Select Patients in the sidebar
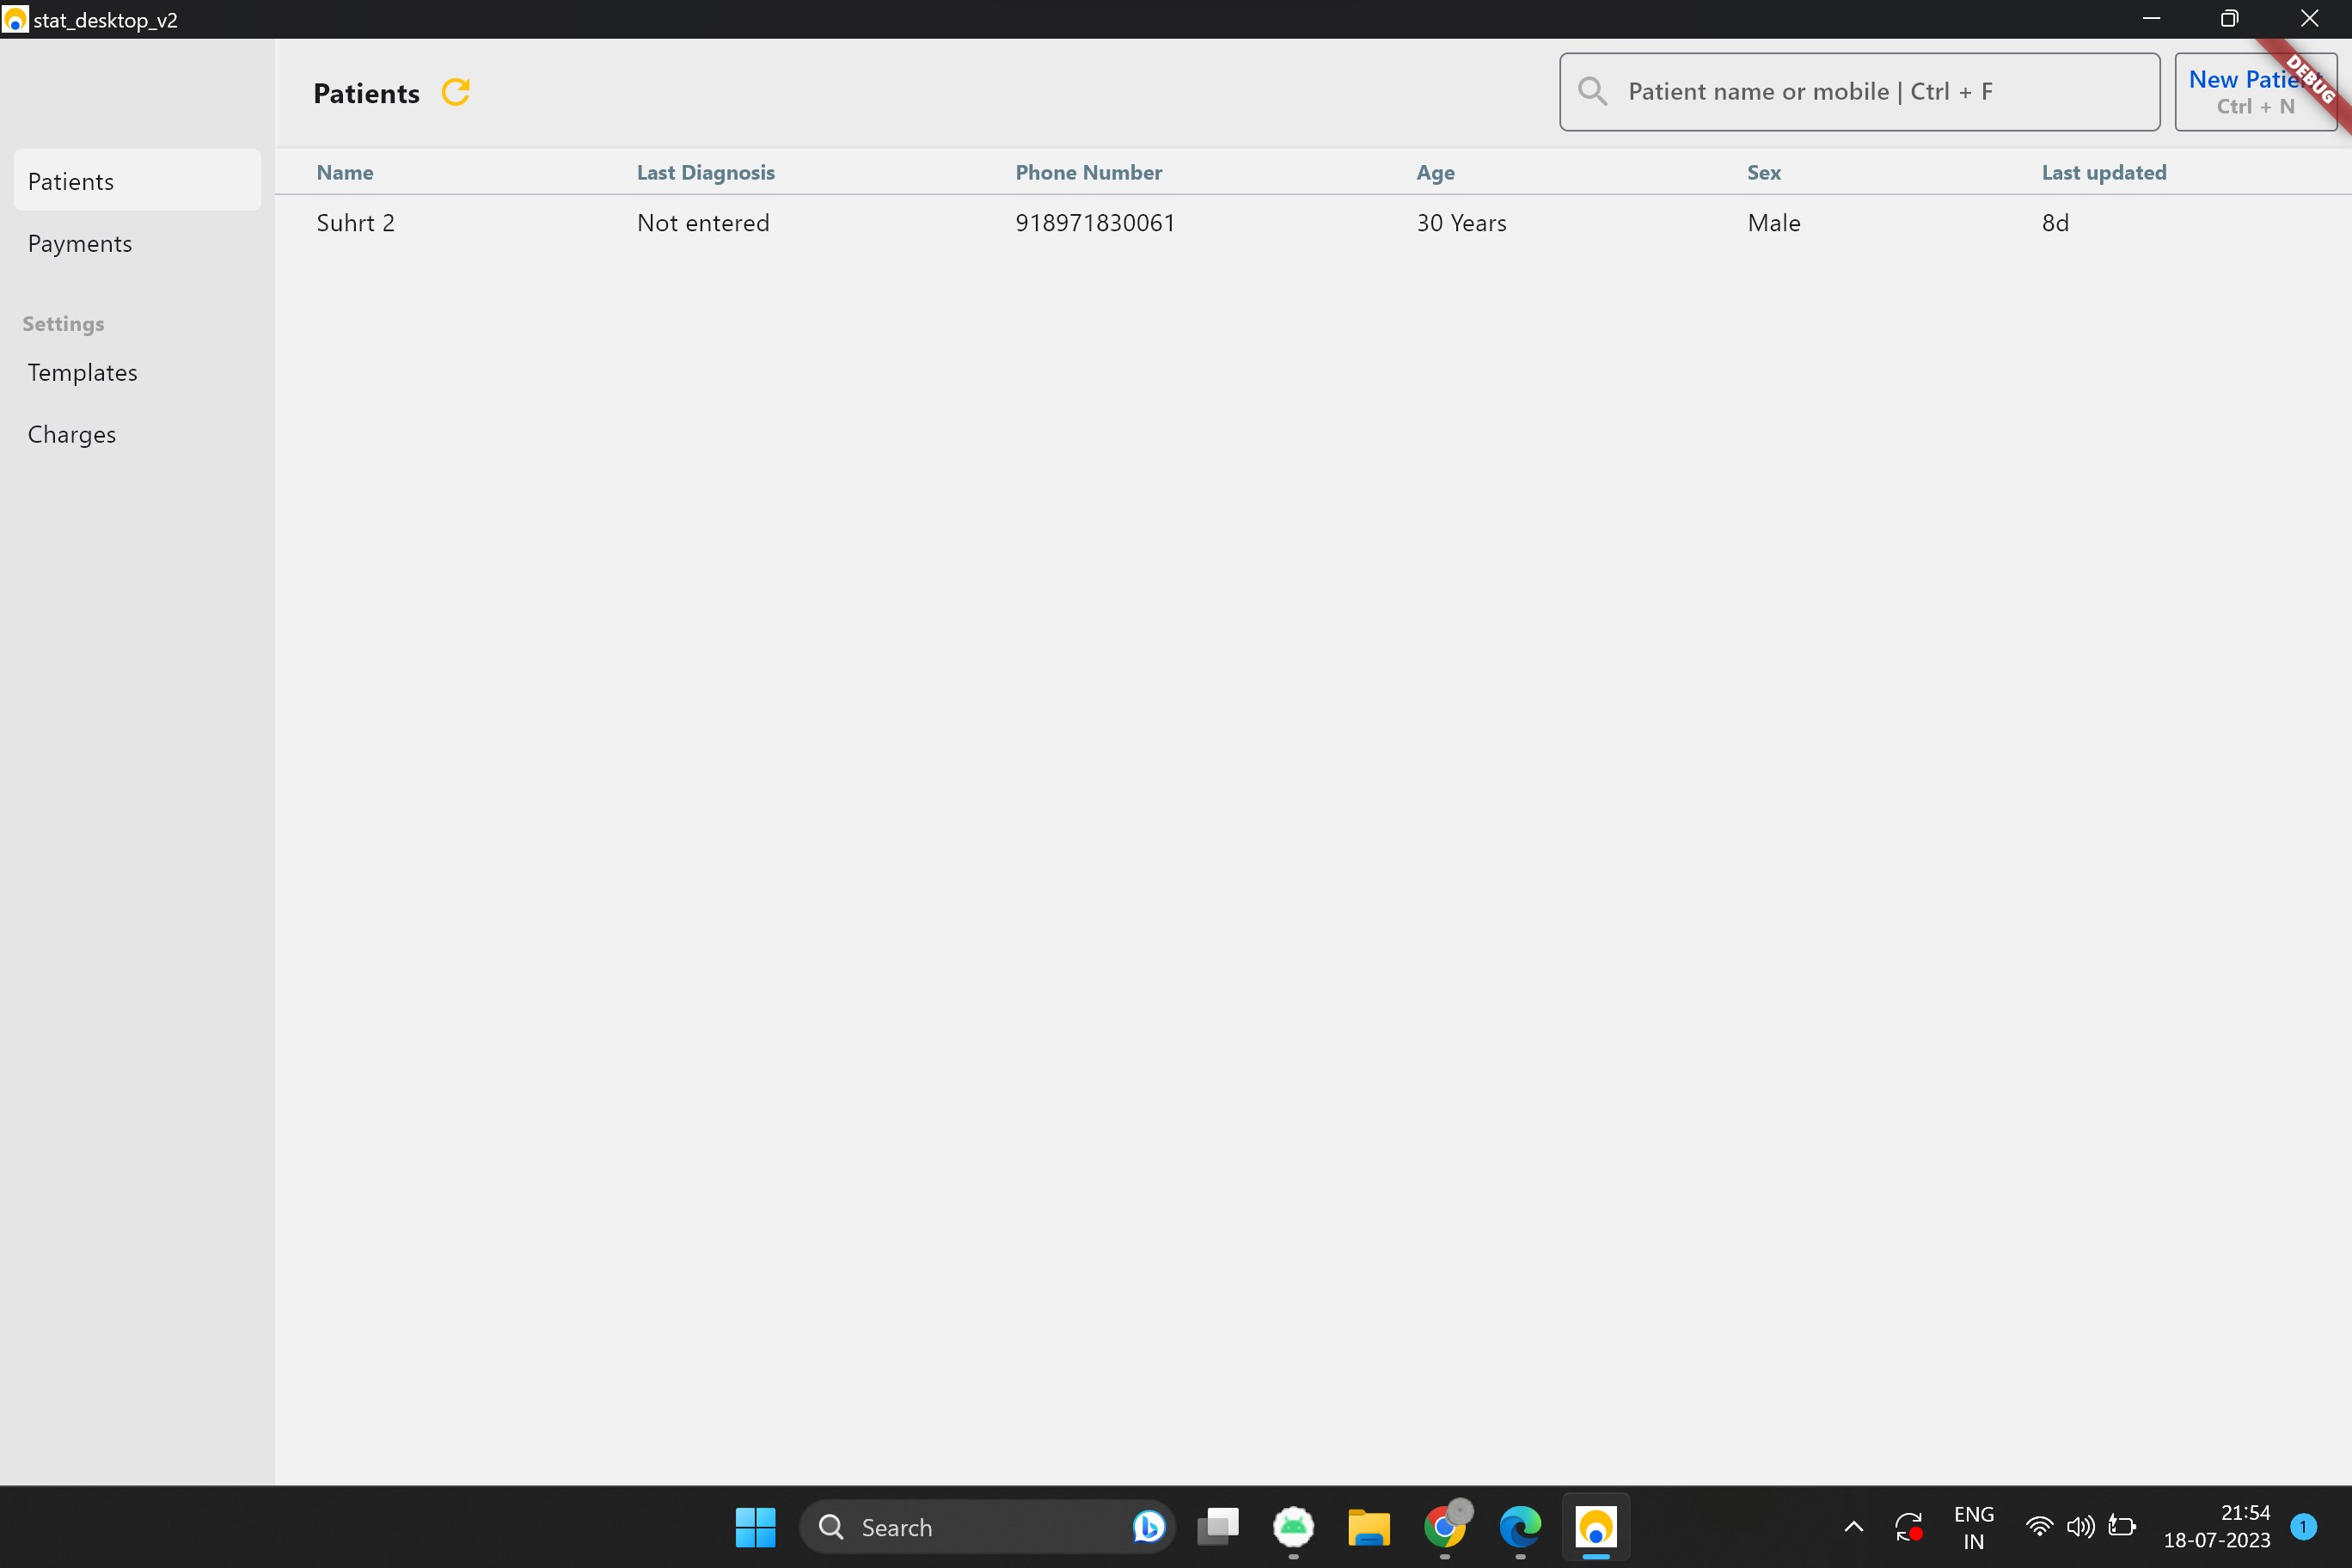The image size is (2352, 1568). (71, 180)
